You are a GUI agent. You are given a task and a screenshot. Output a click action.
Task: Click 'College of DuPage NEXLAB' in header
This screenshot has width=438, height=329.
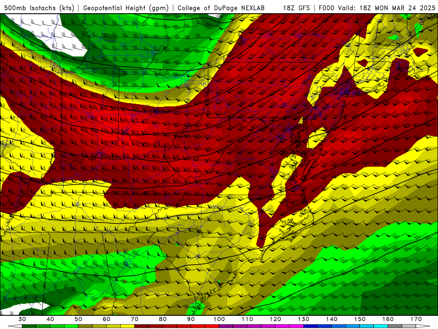221,8
